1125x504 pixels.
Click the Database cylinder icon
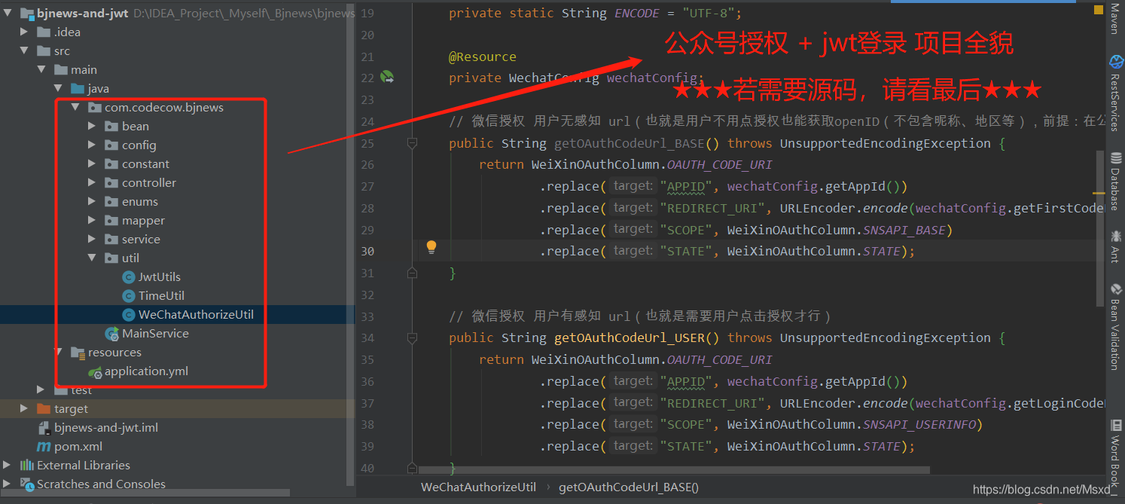[x=1115, y=159]
